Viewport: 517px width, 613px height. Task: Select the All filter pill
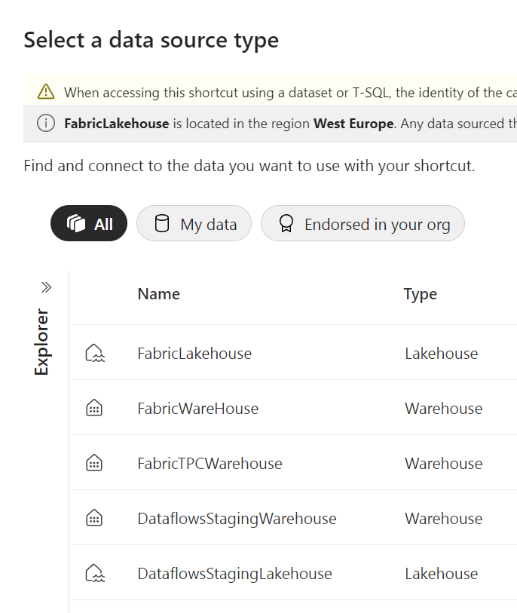click(89, 224)
